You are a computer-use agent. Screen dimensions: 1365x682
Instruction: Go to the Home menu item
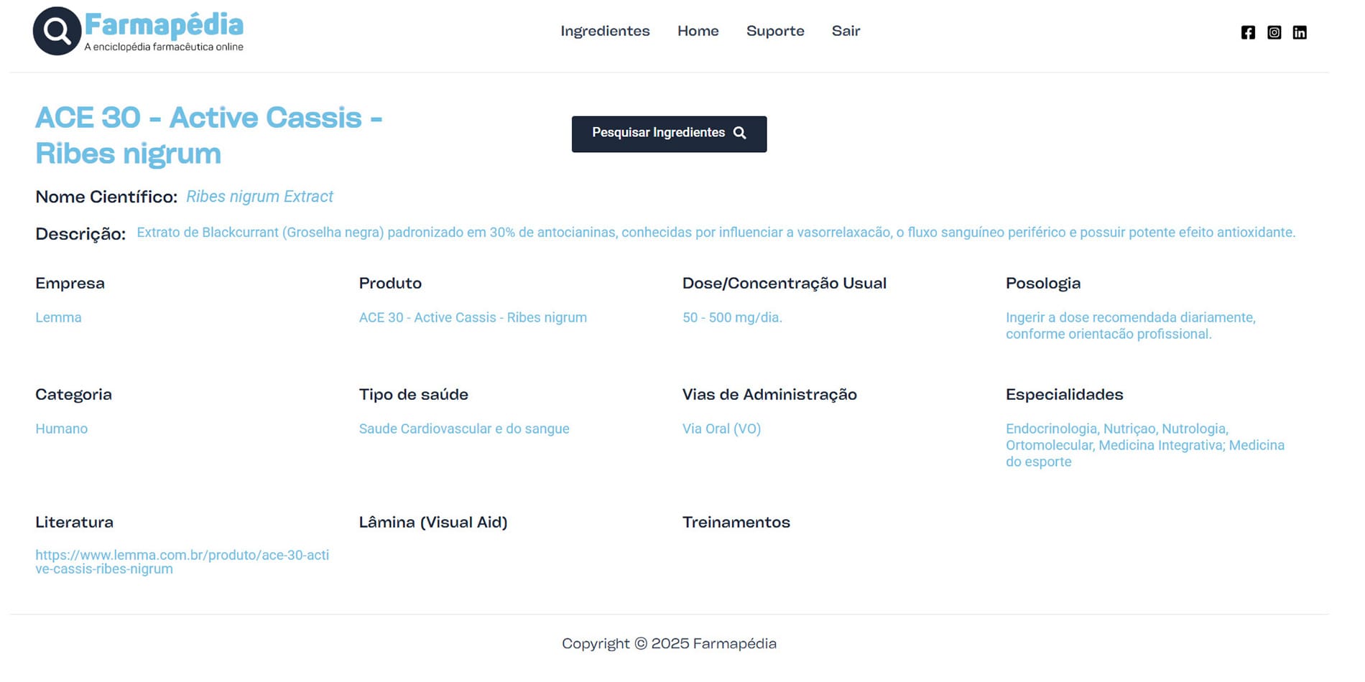click(698, 31)
